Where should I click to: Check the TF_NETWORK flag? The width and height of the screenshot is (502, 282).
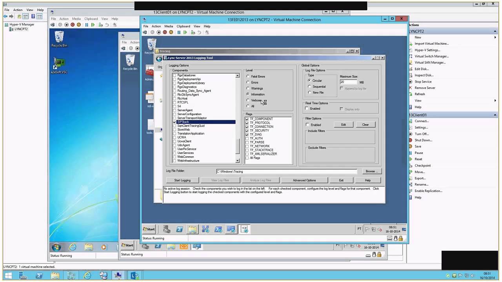[x=247, y=146]
